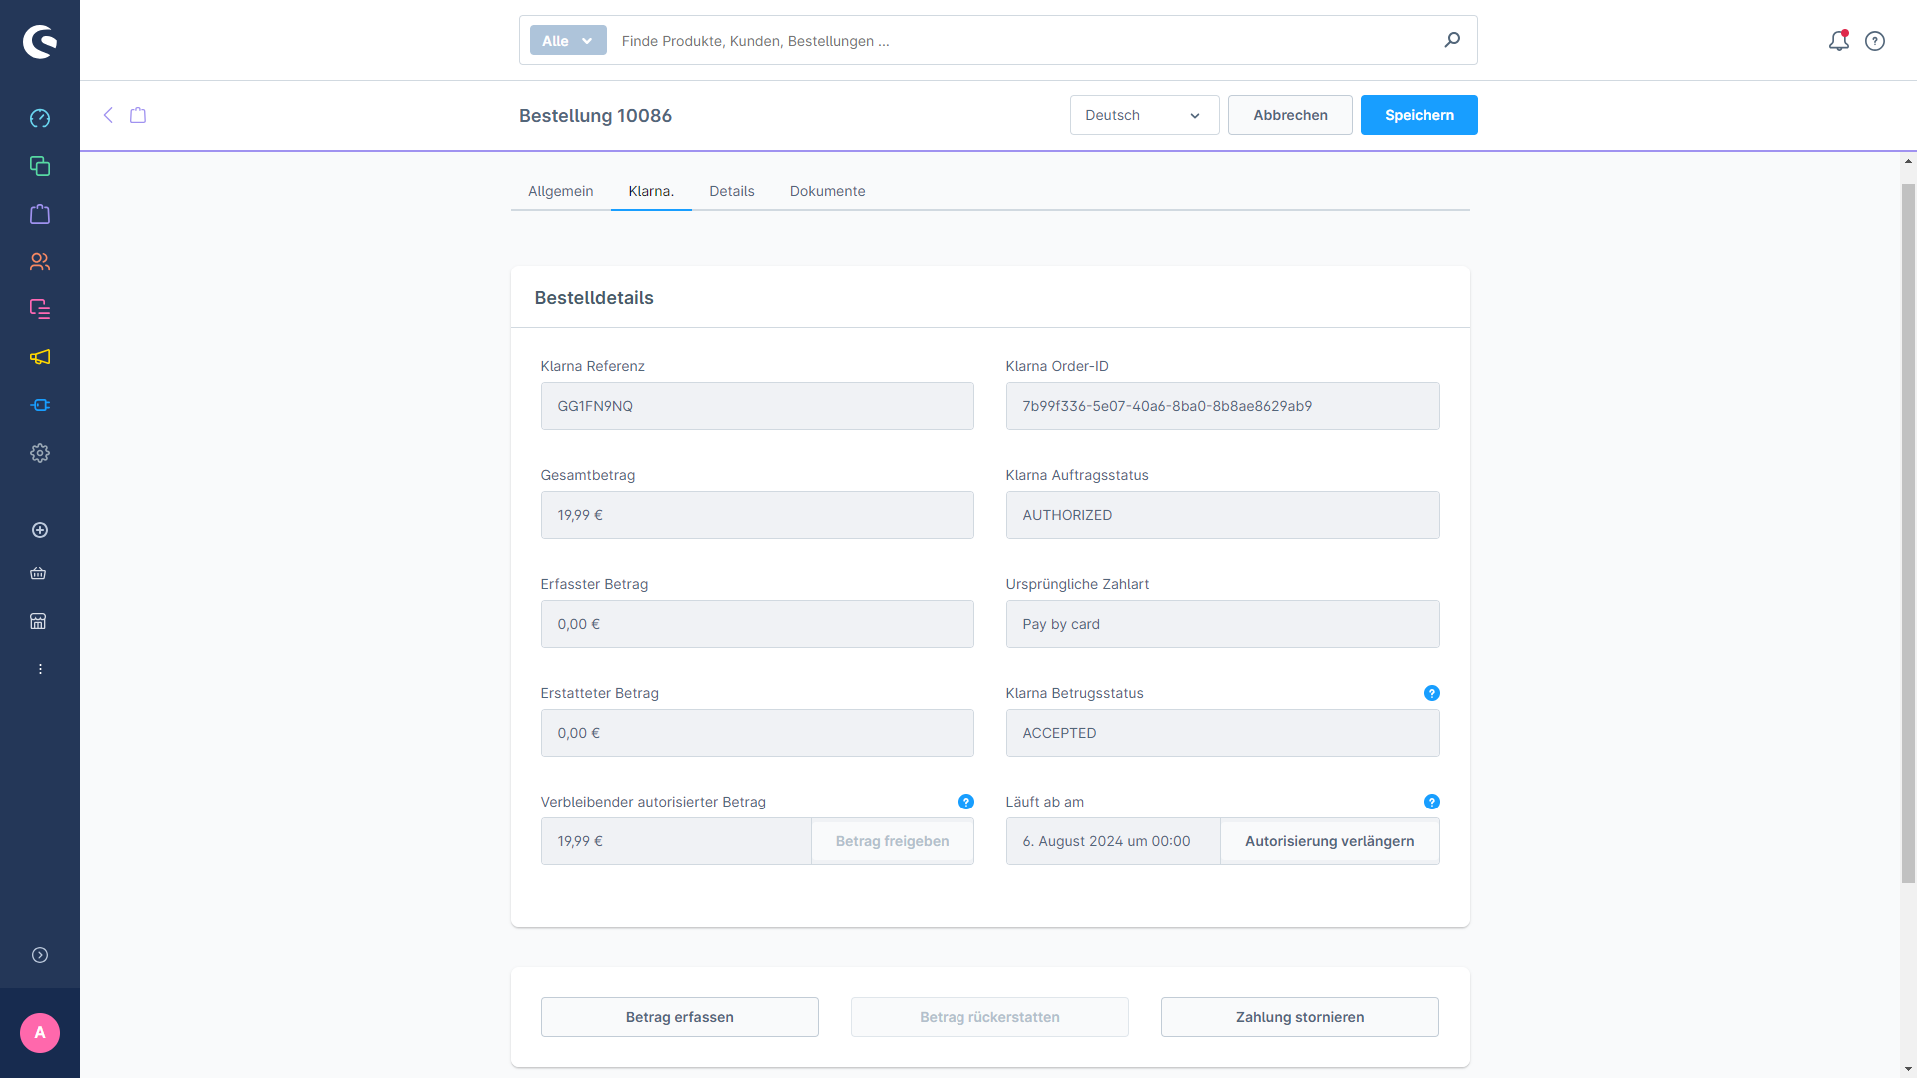Viewport: 1917px width, 1078px height.
Task: Click the Speichern button
Action: (1419, 115)
